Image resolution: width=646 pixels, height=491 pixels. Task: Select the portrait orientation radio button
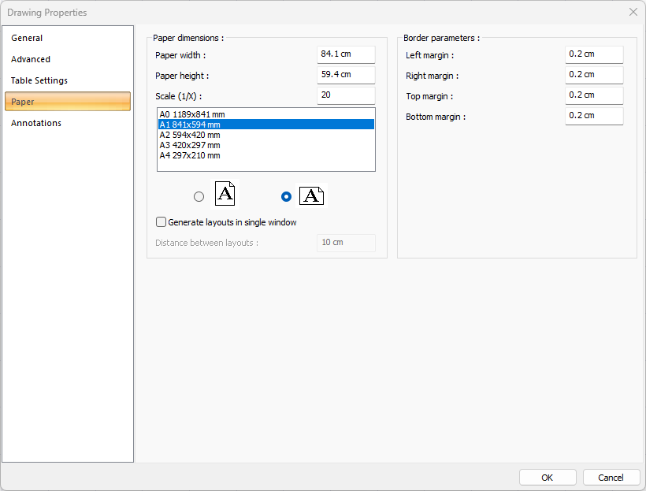pos(199,196)
